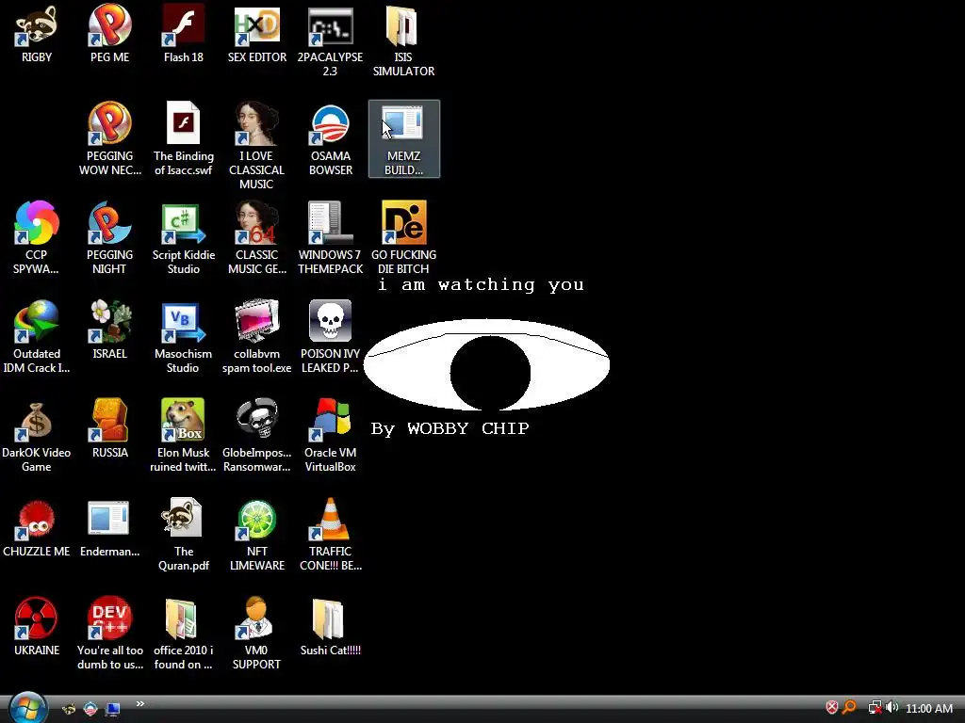965x723 pixels.
Task: Click the Obama logo quick launch icon
Action: tap(90, 708)
